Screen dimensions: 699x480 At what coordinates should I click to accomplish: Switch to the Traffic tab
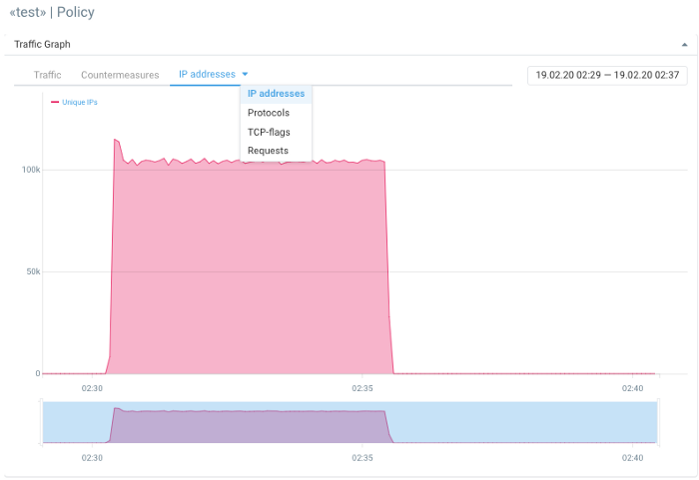point(47,75)
